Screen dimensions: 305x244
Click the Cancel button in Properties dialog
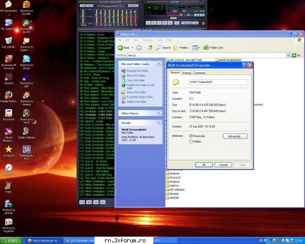tap(223, 165)
